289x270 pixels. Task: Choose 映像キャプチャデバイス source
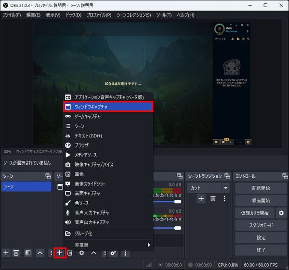(108, 164)
